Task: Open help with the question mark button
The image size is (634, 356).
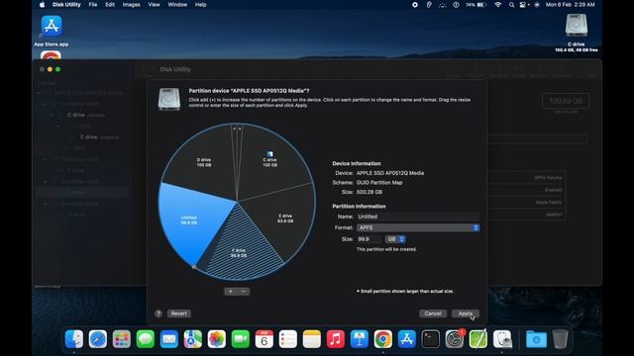Action: (x=158, y=313)
